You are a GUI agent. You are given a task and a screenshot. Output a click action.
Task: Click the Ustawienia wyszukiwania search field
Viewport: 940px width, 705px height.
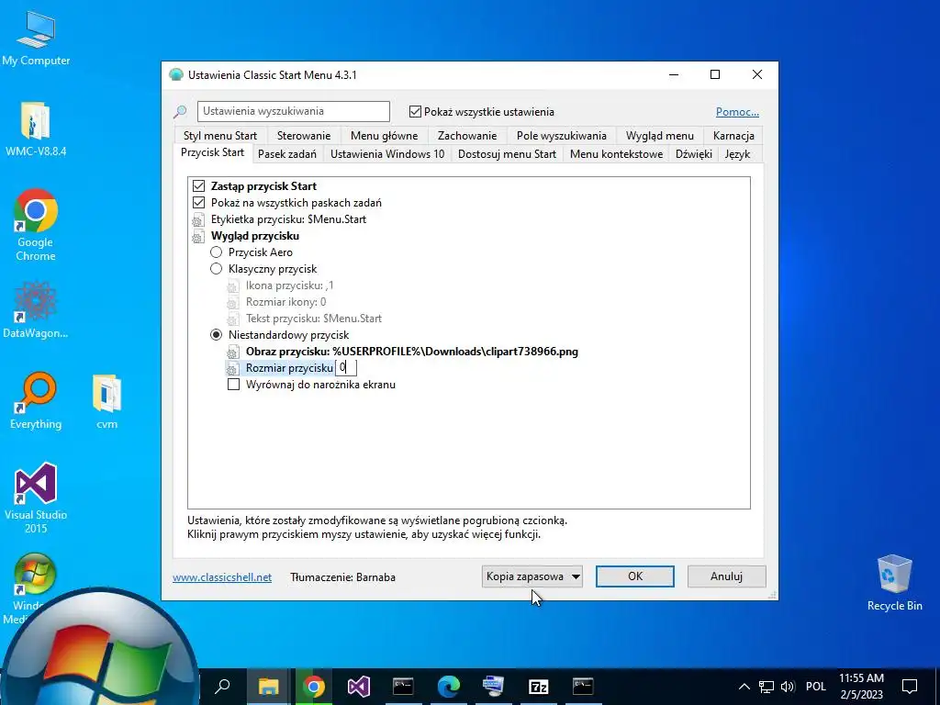[x=293, y=111]
